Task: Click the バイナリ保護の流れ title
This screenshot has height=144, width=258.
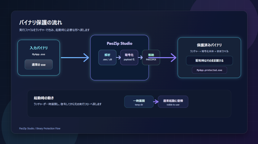Action: 41,22
